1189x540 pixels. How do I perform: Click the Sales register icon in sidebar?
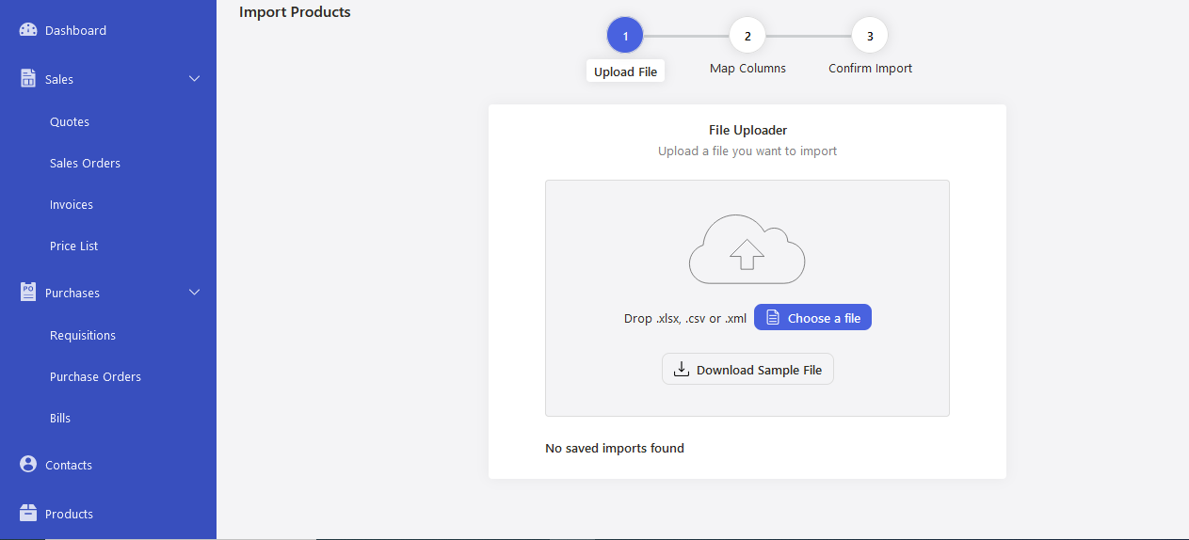28,79
